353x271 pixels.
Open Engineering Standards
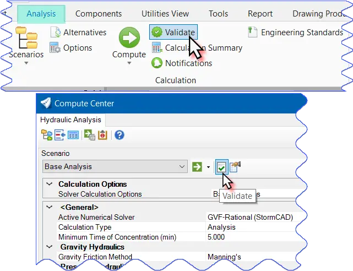296,32
